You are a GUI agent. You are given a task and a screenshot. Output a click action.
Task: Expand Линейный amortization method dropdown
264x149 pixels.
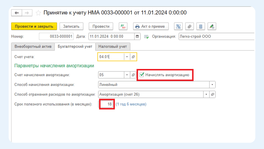[x=212, y=85]
